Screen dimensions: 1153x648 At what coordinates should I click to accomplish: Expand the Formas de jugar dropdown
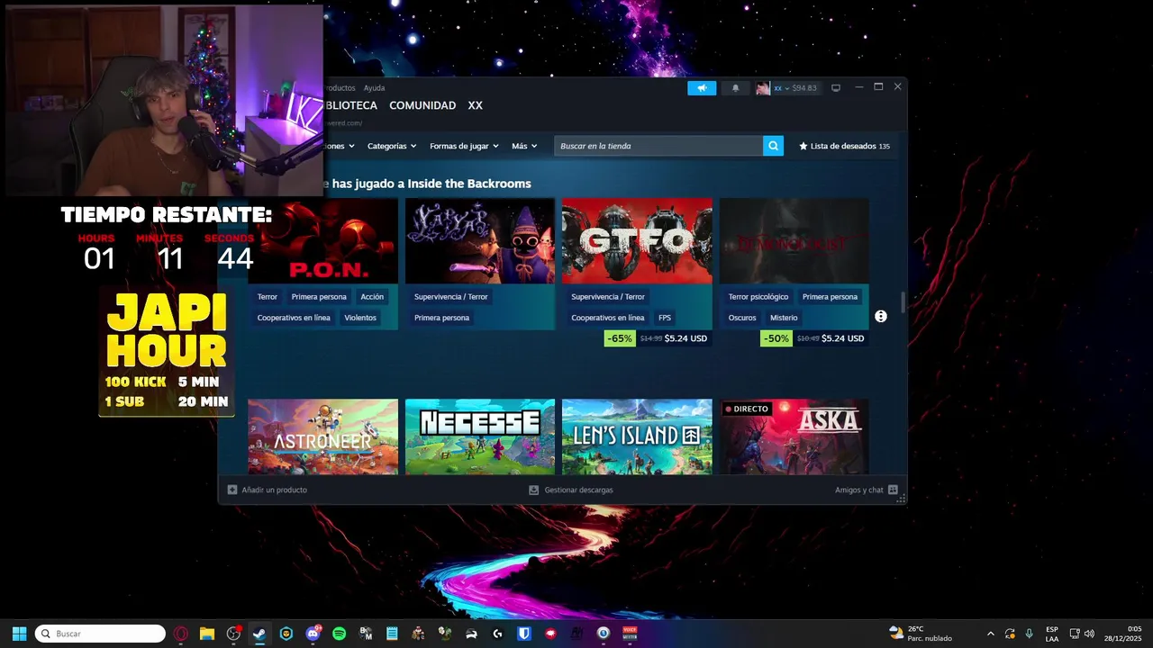464,146
